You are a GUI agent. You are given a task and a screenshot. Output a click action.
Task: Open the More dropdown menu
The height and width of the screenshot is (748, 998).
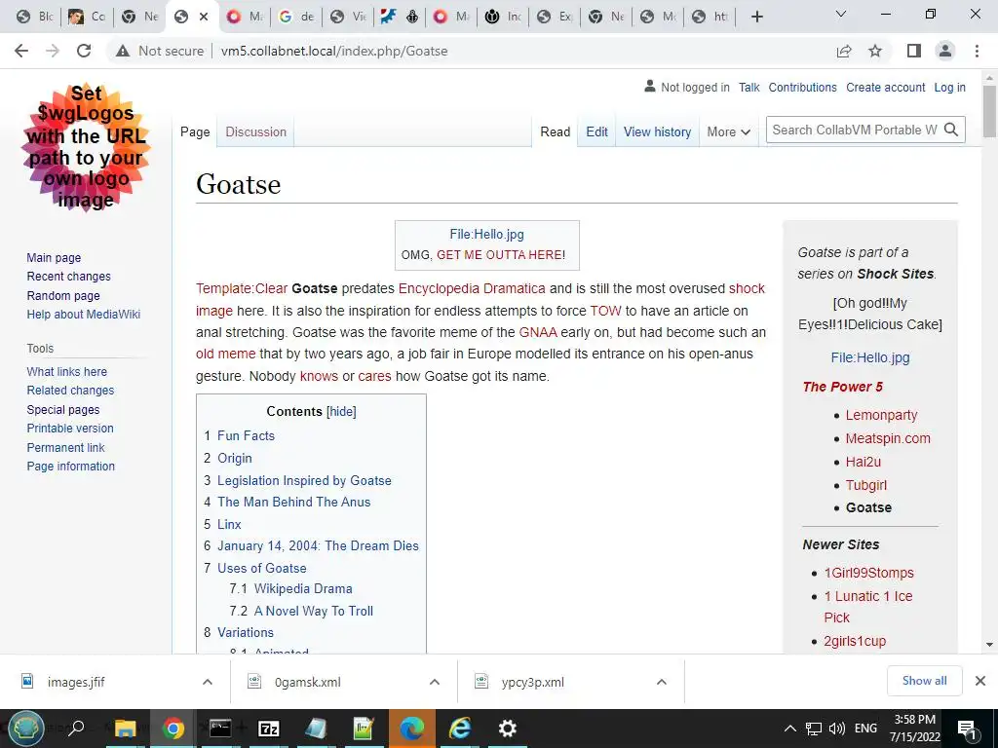point(729,131)
